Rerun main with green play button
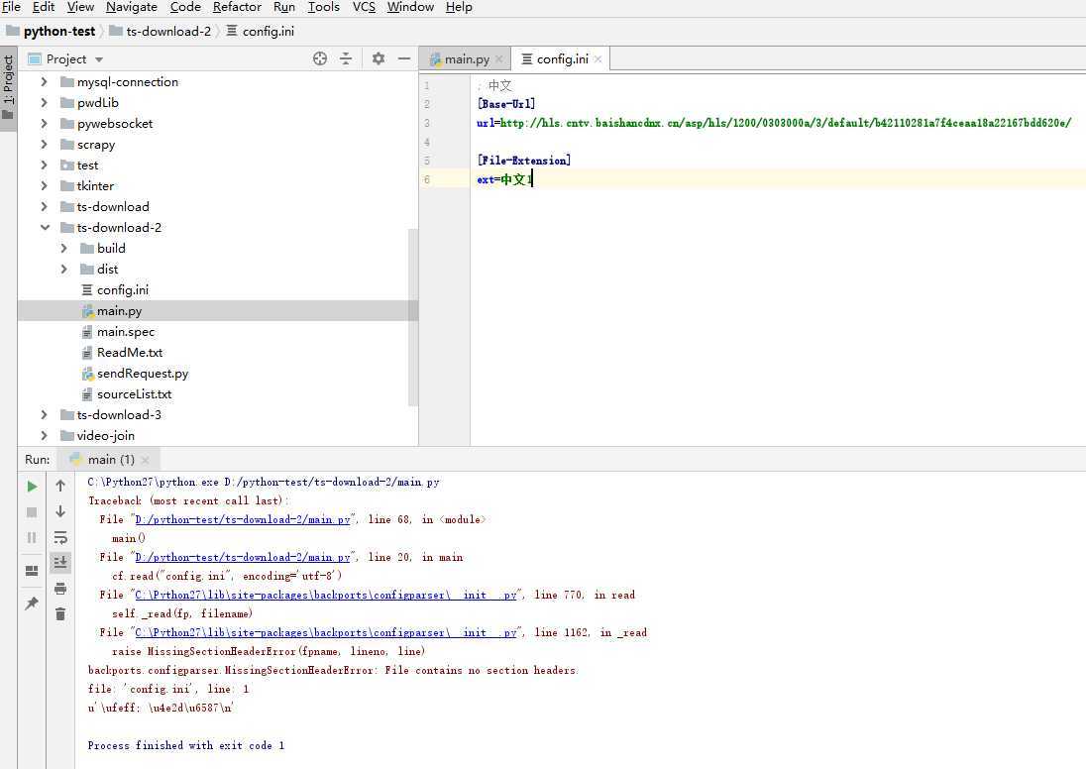The width and height of the screenshot is (1086, 769). 32,487
